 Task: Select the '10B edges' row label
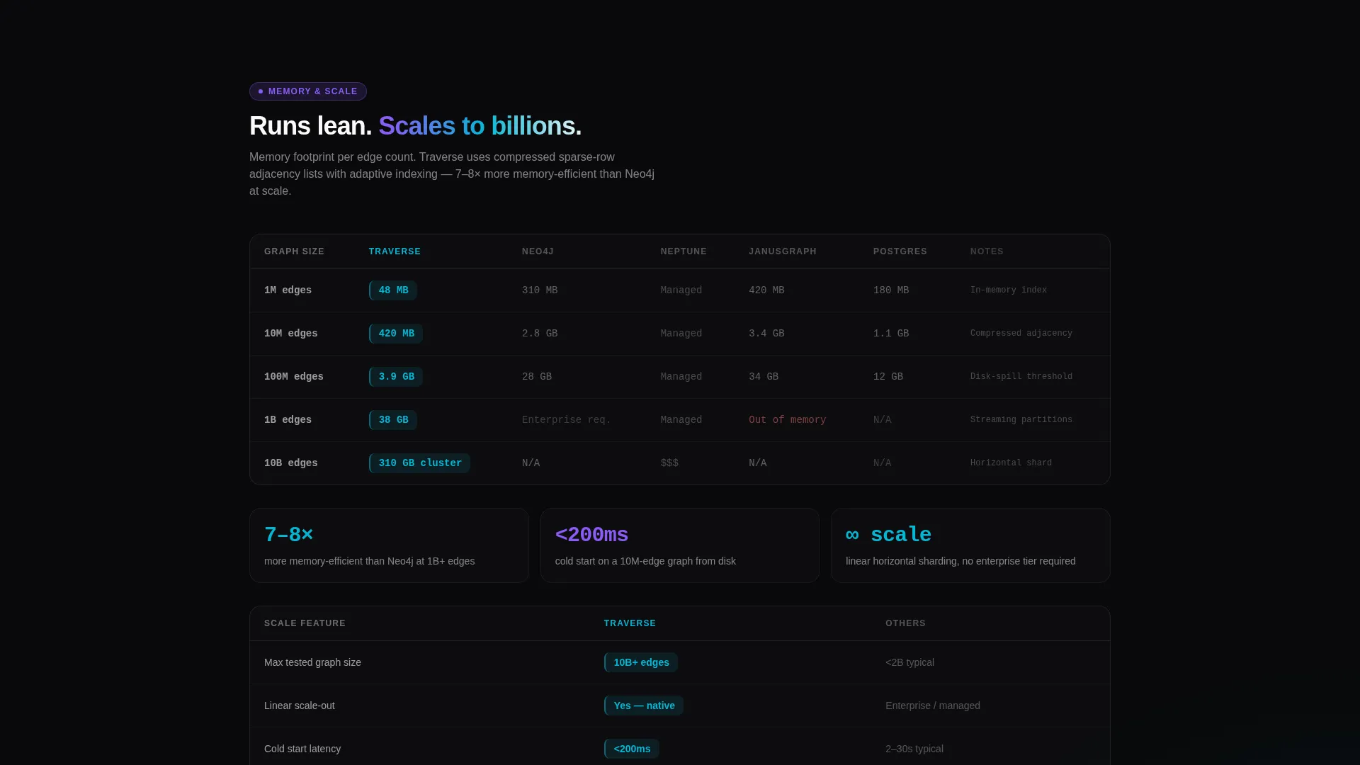(290, 463)
